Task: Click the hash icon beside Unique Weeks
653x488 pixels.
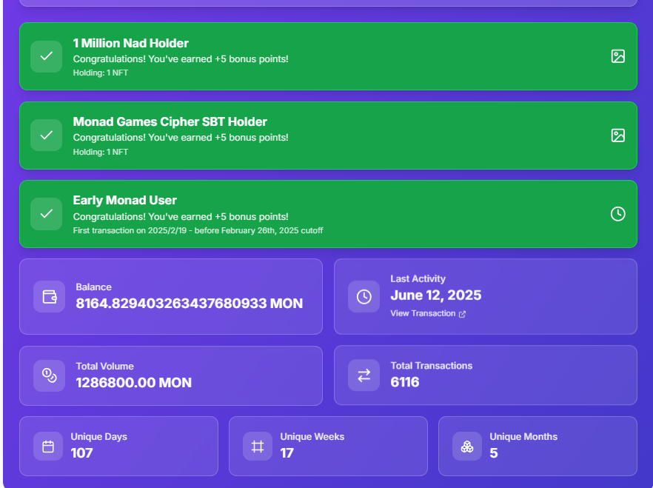Action: (258, 447)
